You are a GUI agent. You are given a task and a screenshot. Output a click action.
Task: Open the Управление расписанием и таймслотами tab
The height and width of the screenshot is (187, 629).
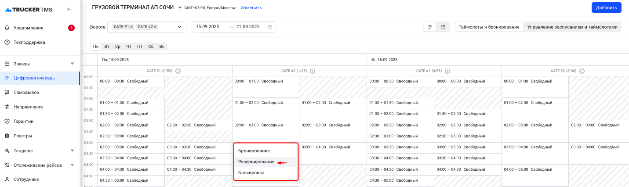click(572, 27)
